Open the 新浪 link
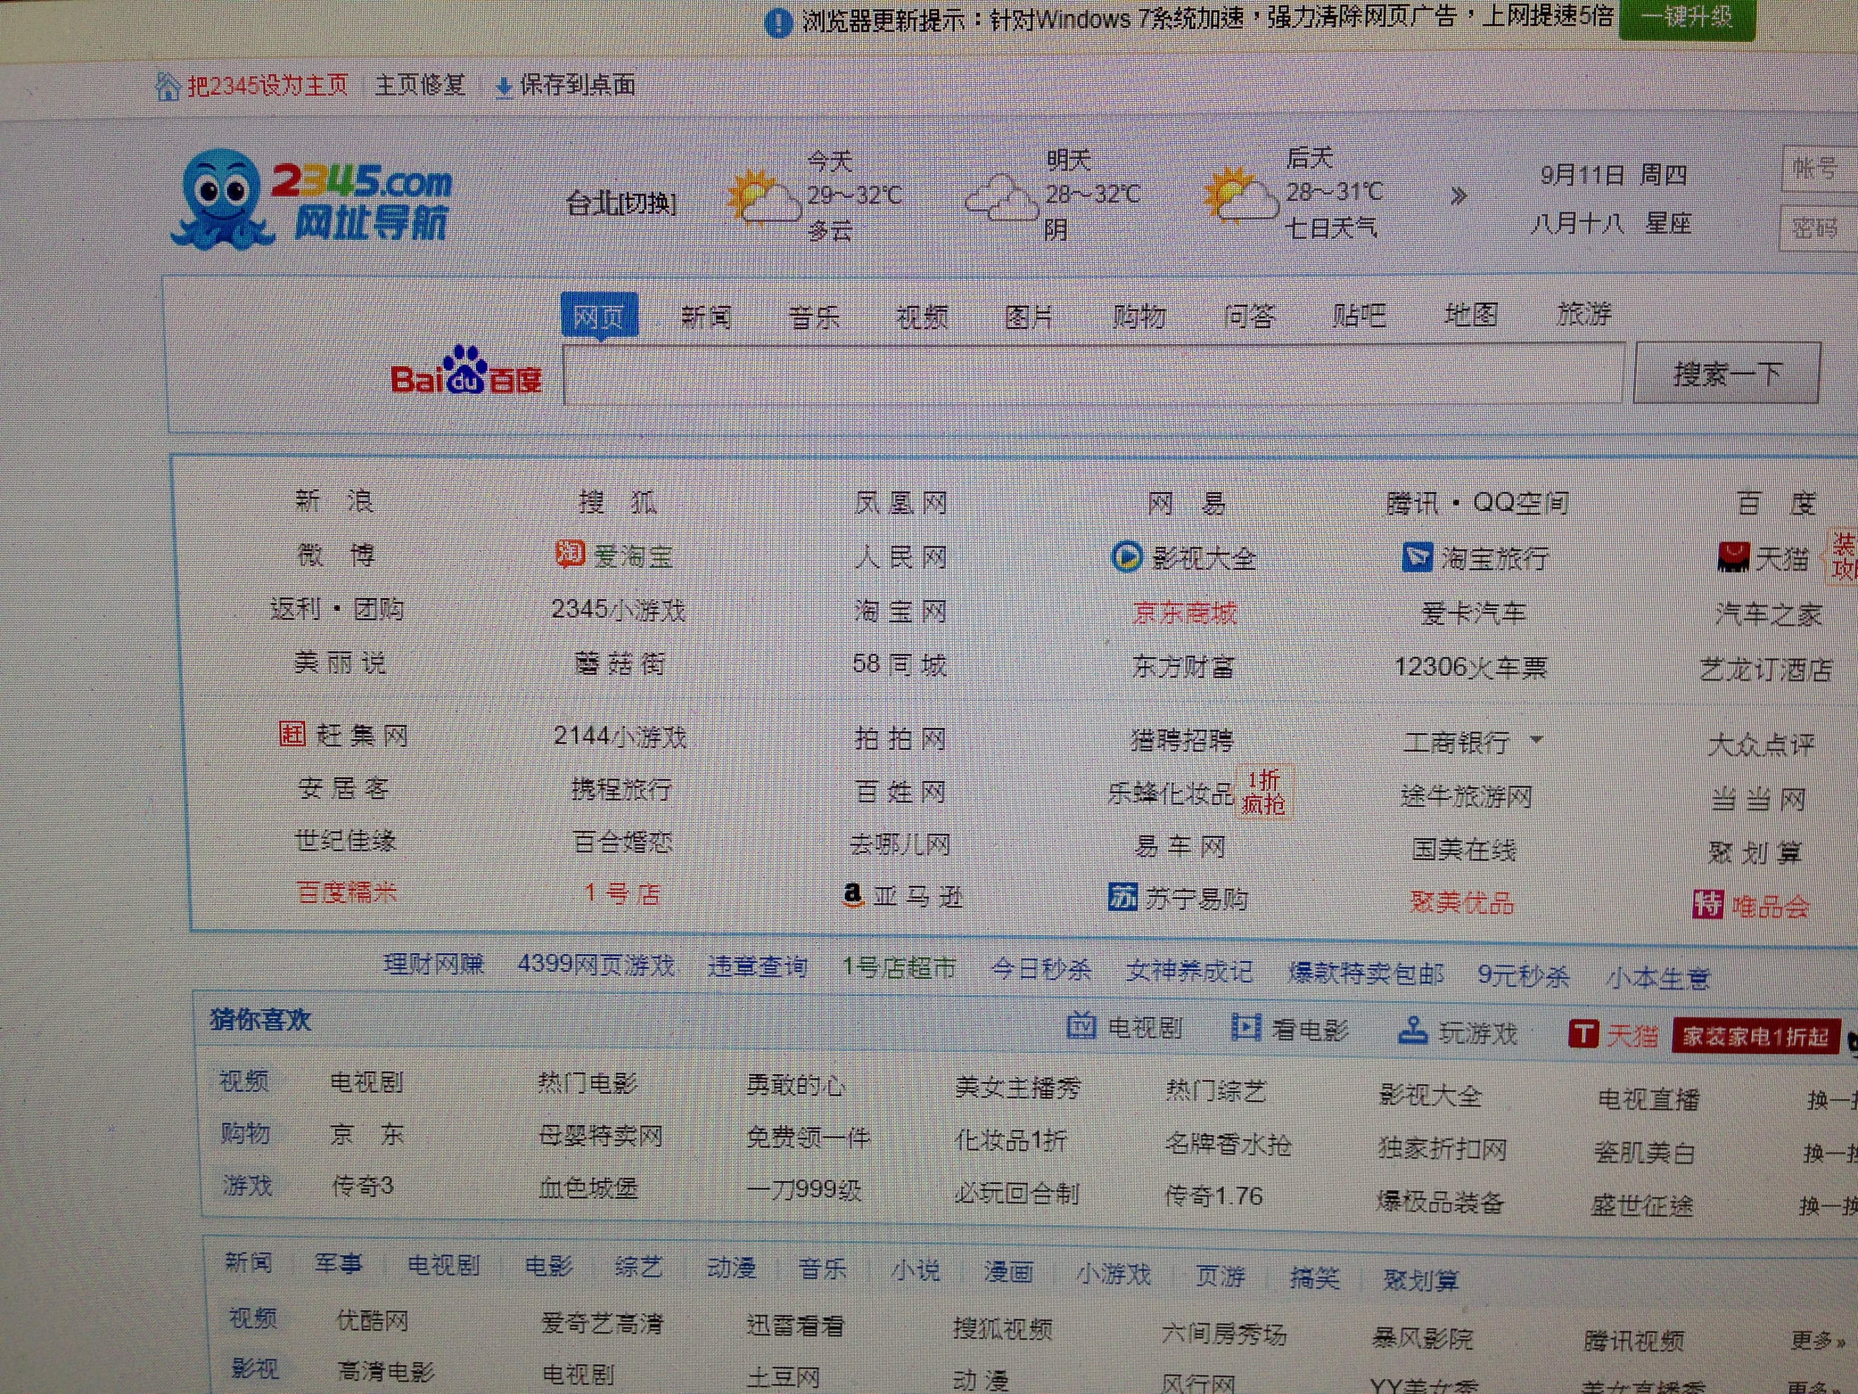The image size is (1858, 1394). click(334, 501)
